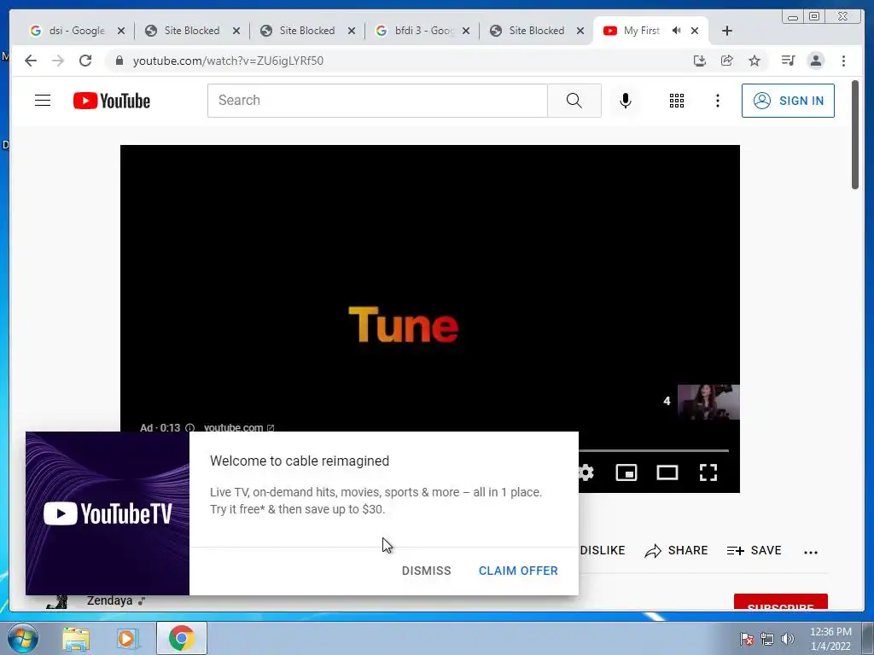The height and width of the screenshot is (655, 874).
Task: Click the search magnifier button
Action: 574,101
